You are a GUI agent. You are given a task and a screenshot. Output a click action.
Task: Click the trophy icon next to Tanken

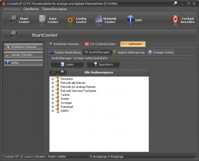point(57,95)
